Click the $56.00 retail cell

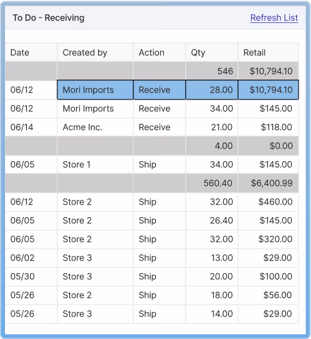point(269,295)
